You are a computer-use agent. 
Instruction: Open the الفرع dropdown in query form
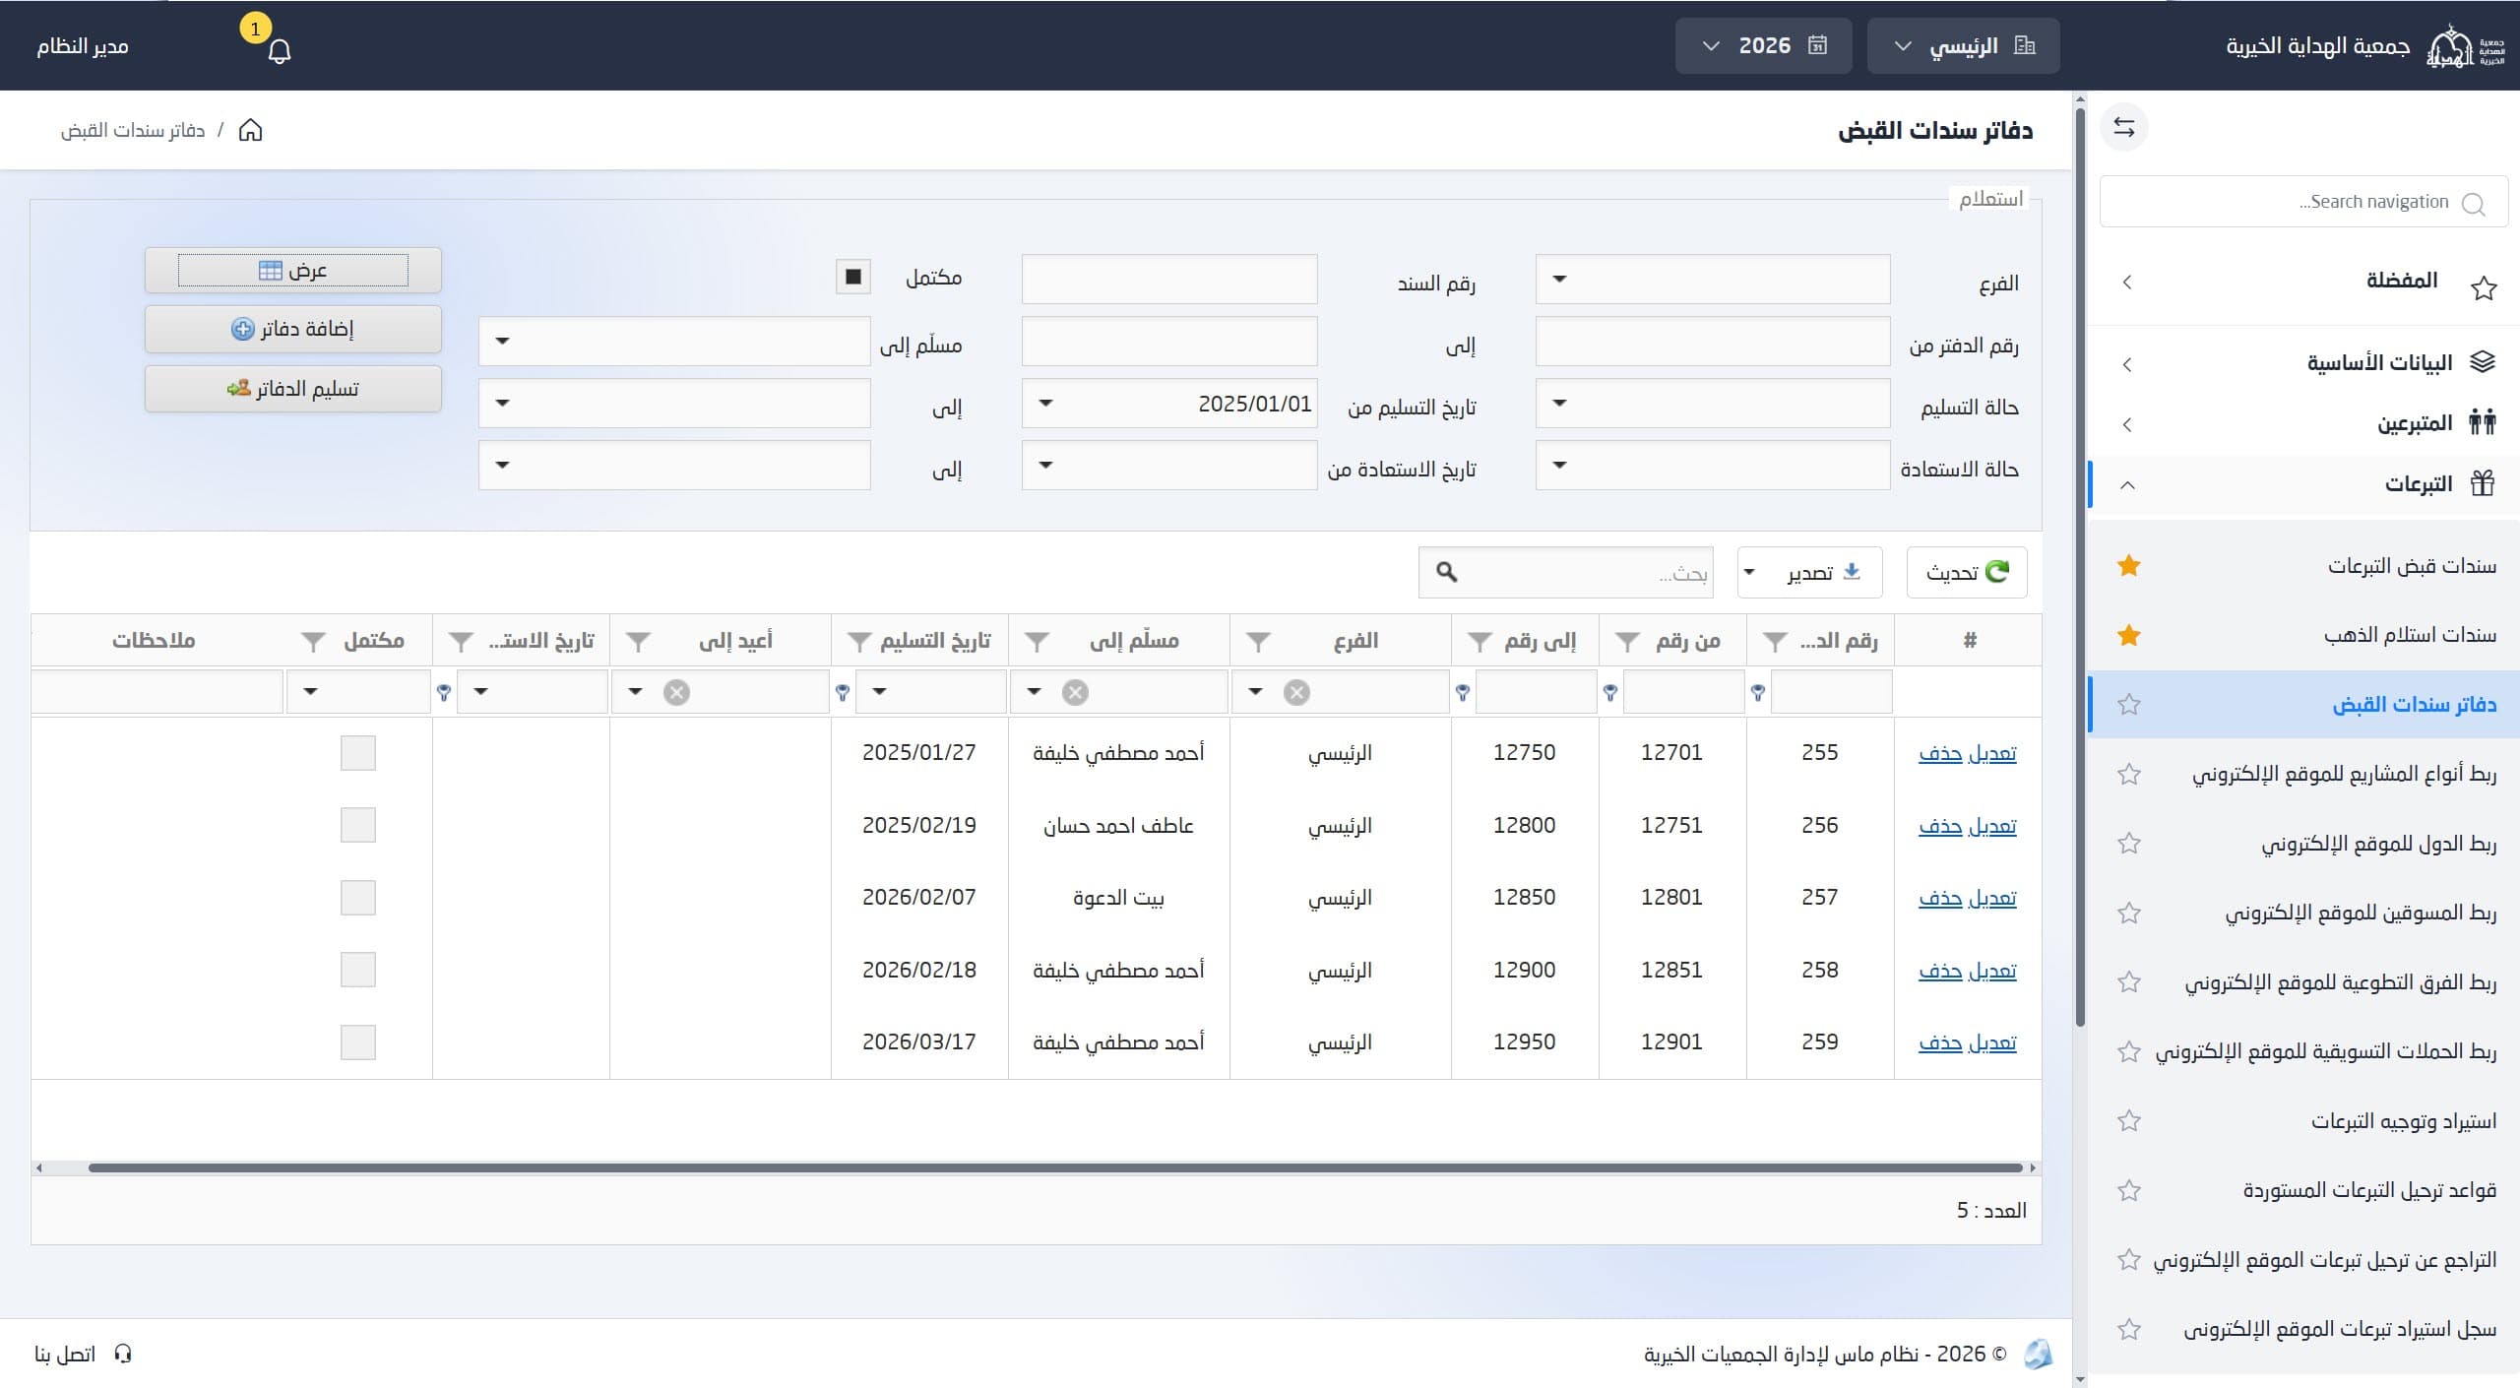[1713, 280]
